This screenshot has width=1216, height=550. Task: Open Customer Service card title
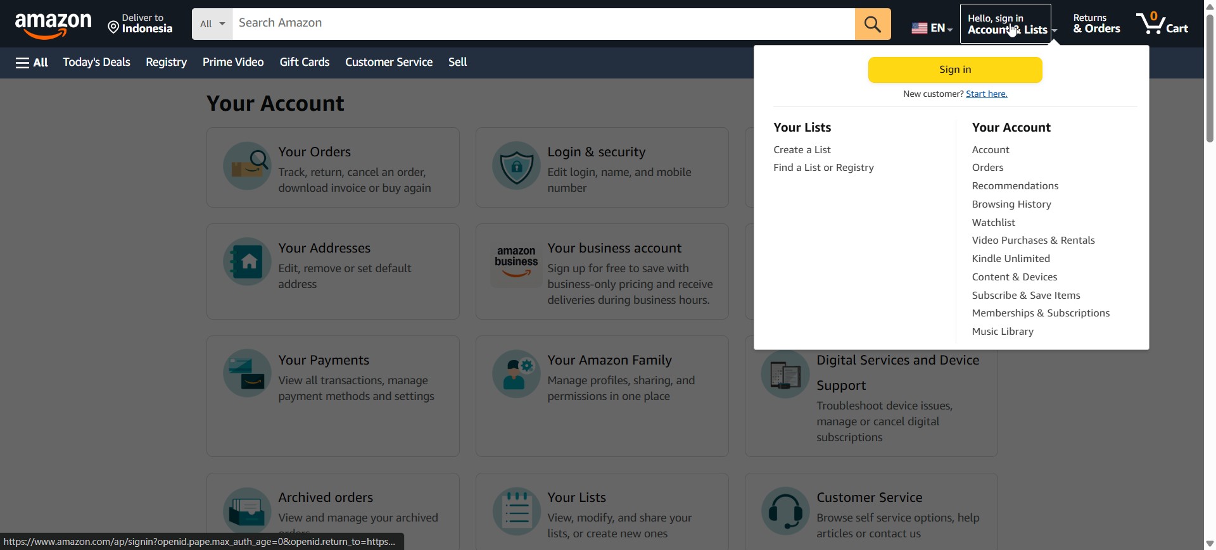[x=869, y=497]
